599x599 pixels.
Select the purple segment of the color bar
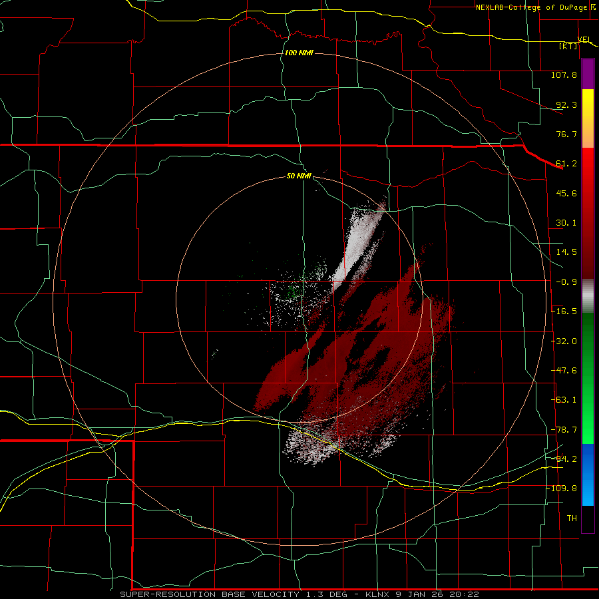pos(588,75)
